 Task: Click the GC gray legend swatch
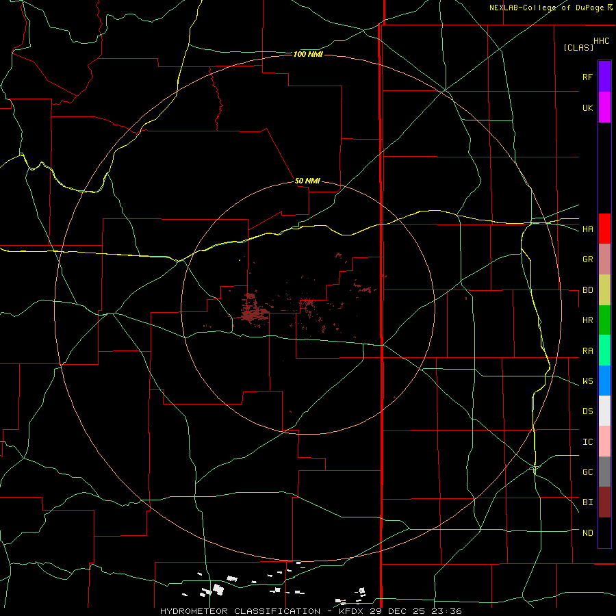[x=604, y=472]
